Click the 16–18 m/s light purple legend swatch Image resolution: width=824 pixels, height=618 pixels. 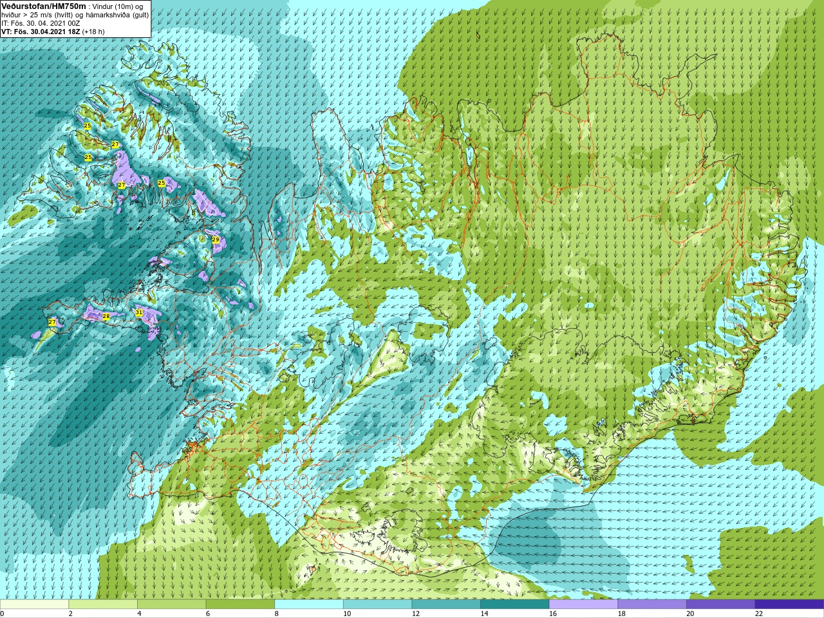pos(584,604)
